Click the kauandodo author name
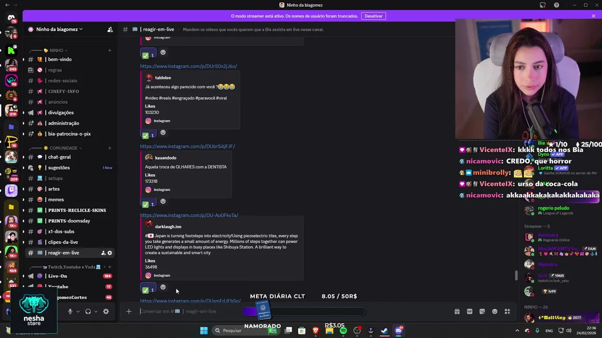This screenshot has width=602, height=338. click(166, 158)
